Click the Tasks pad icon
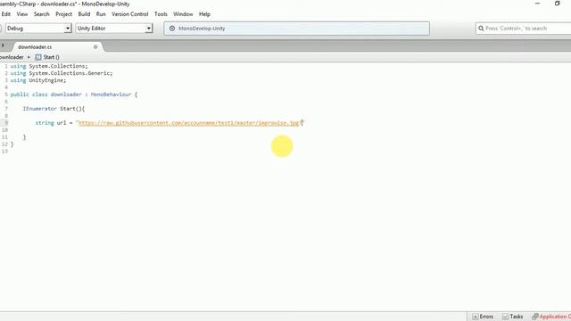Screen dimensions: 571x321 pos(505,317)
